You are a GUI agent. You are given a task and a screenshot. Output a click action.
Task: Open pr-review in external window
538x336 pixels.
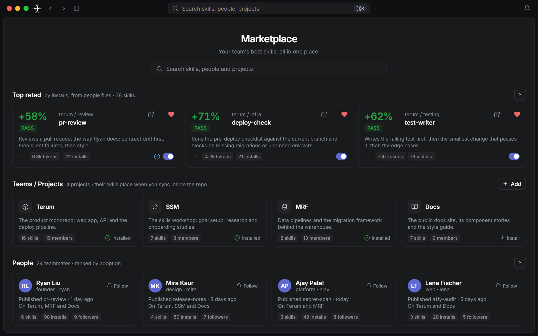point(151,115)
